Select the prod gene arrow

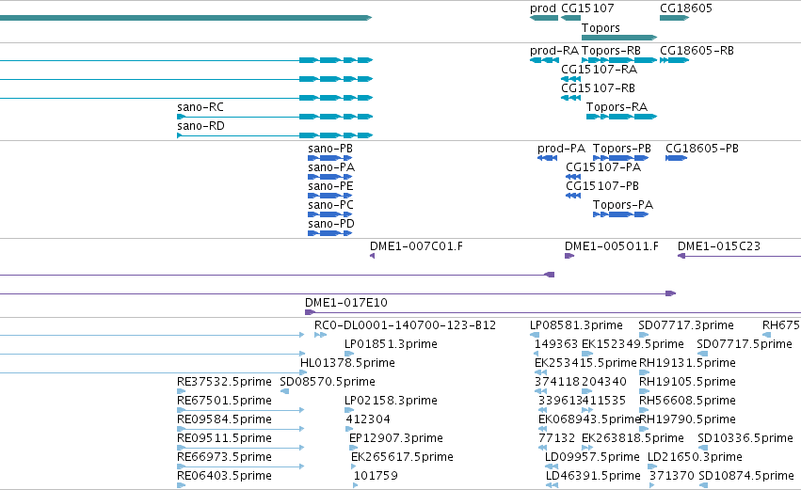pos(544,18)
